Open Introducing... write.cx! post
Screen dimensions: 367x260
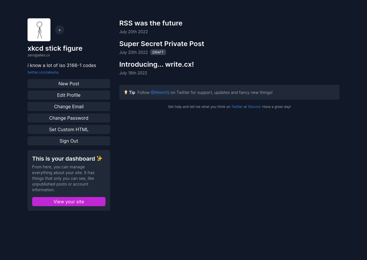coord(157,64)
